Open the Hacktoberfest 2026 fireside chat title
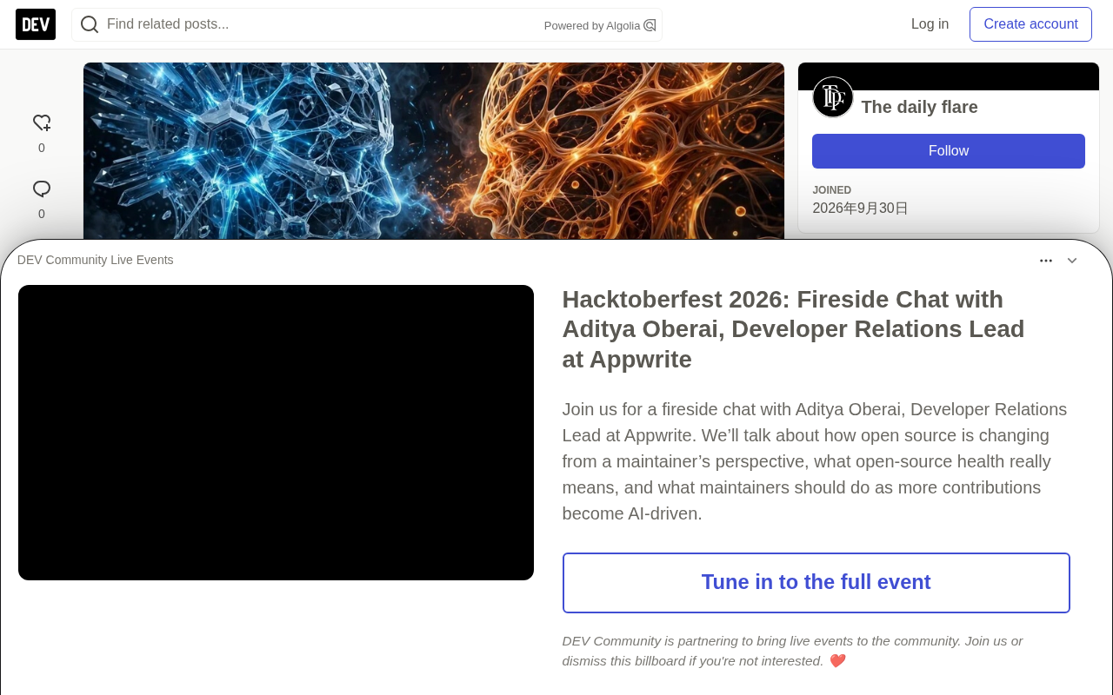Image resolution: width=1113 pixels, height=695 pixels. pyautogui.click(x=794, y=329)
